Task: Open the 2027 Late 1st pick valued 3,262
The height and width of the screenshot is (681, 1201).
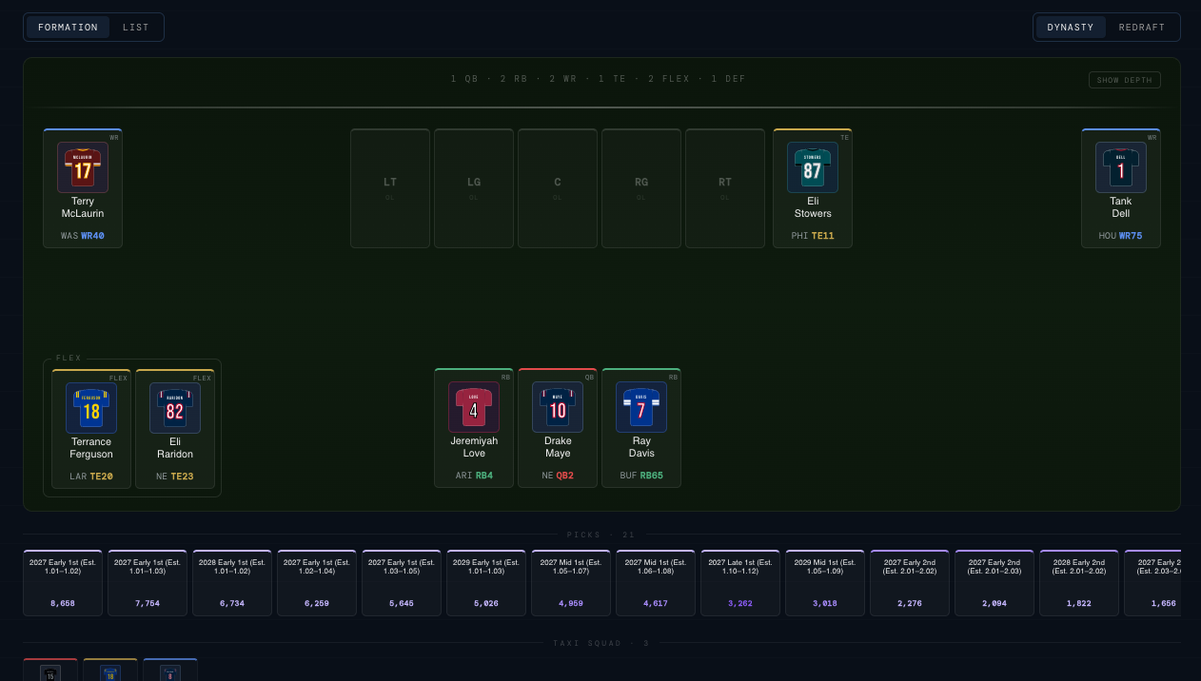Action: [x=740, y=583]
